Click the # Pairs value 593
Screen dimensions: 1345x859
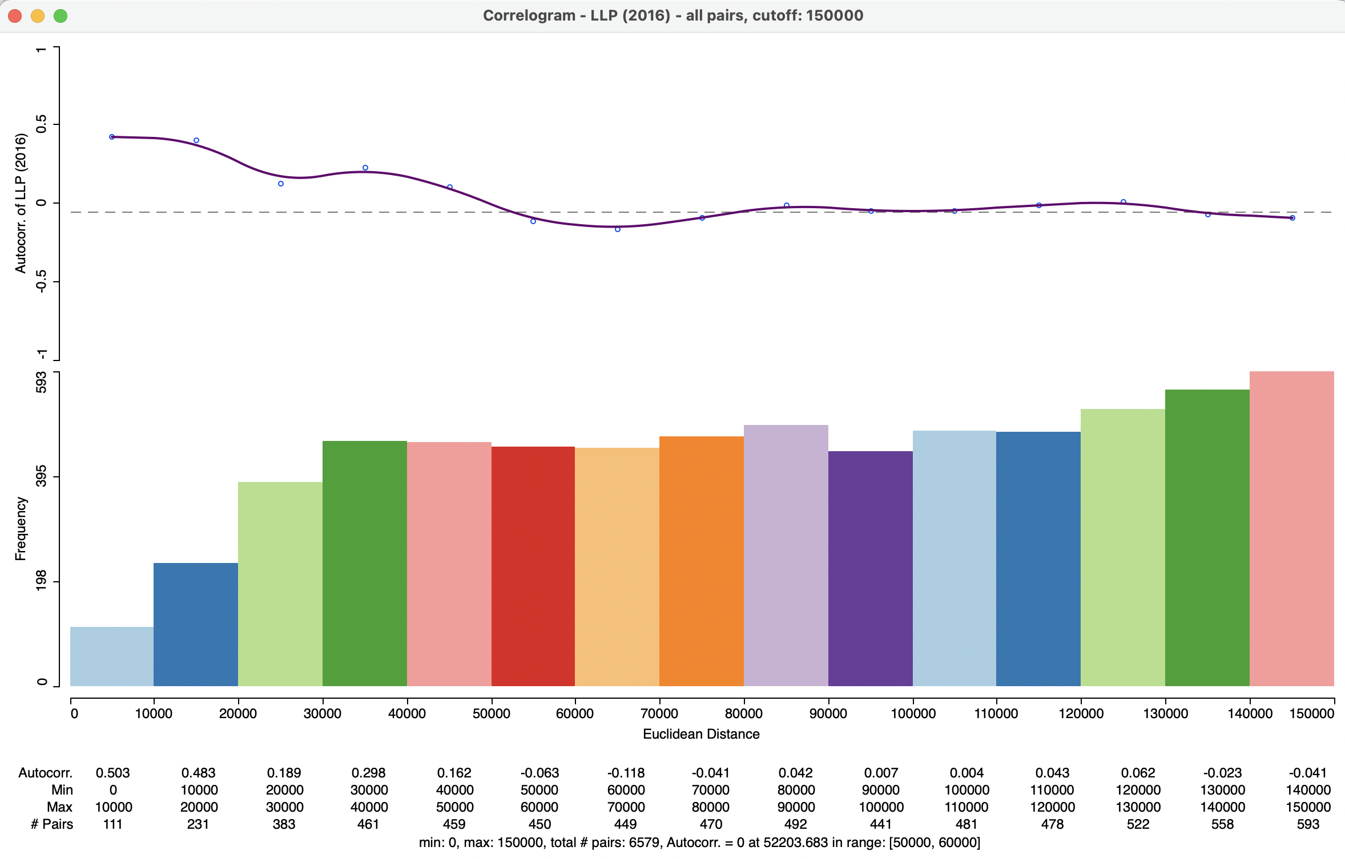click(x=1308, y=824)
